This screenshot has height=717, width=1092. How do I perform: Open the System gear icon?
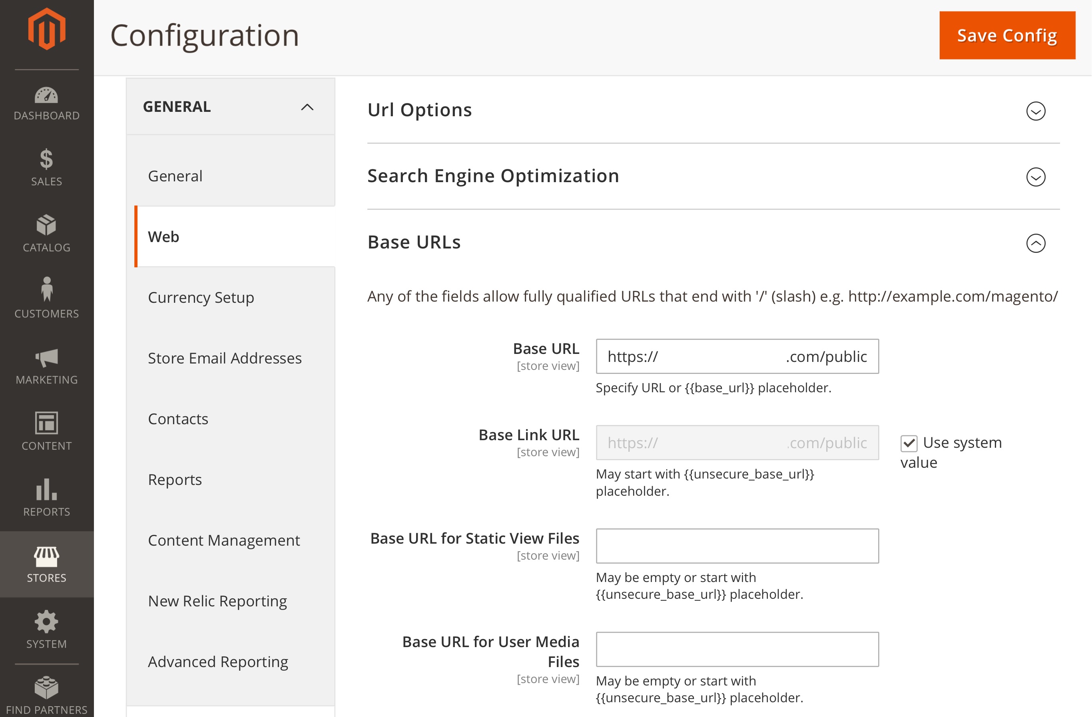tap(46, 622)
